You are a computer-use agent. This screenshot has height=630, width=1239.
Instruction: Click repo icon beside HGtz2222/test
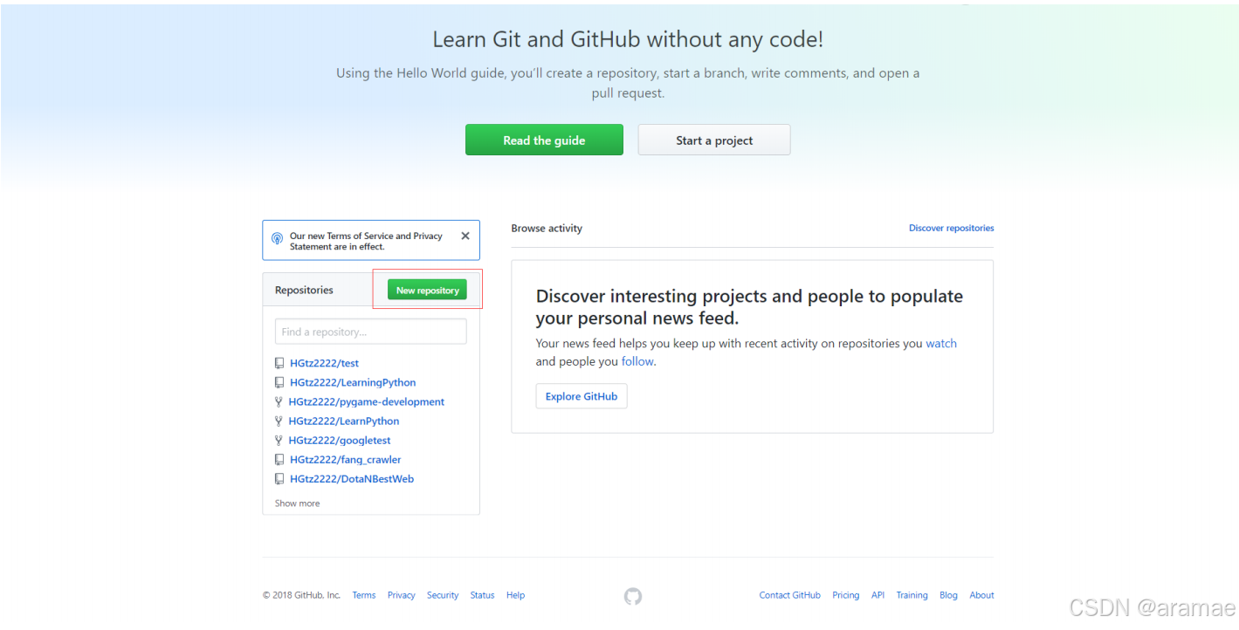(x=279, y=363)
